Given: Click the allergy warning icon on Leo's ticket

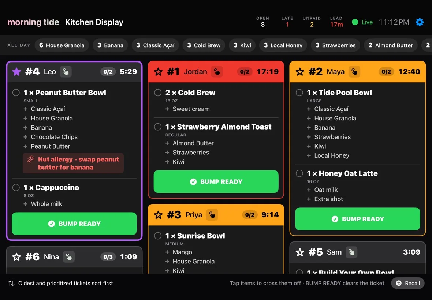Looking at the screenshot, I should click(x=31, y=160).
